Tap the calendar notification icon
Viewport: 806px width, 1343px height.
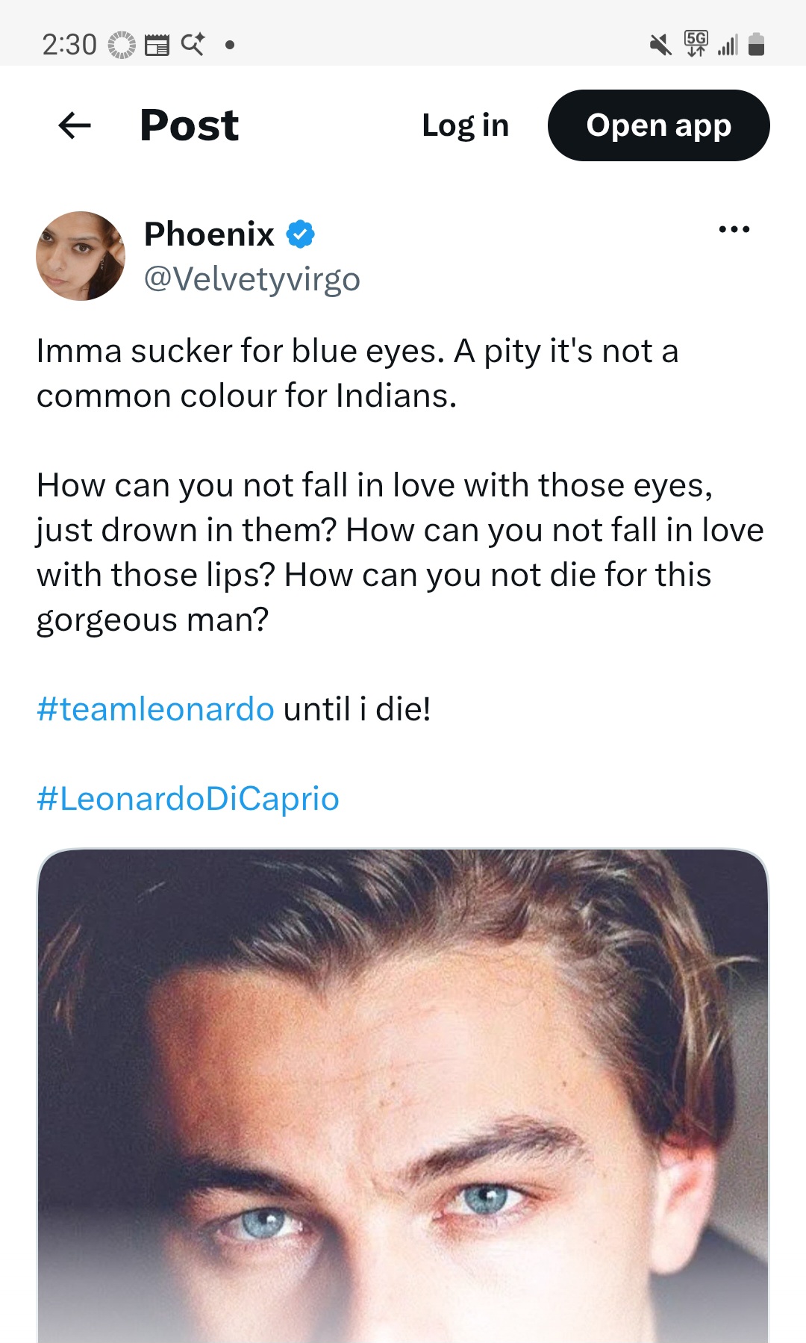157,45
